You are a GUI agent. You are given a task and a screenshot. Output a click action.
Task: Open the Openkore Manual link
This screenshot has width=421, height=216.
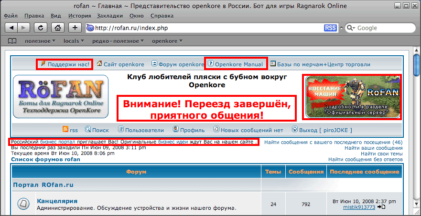(x=239, y=64)
